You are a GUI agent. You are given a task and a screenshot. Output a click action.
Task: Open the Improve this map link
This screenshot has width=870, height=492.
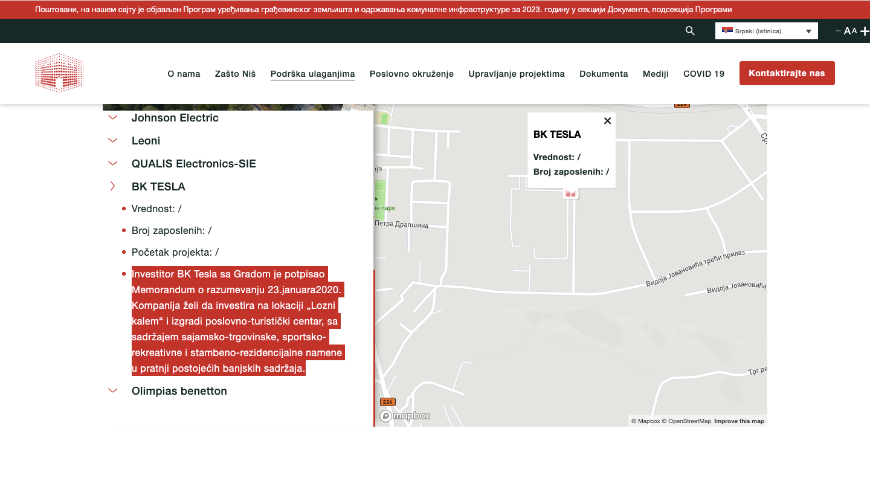pyautogui.click(x=739, y=421)
